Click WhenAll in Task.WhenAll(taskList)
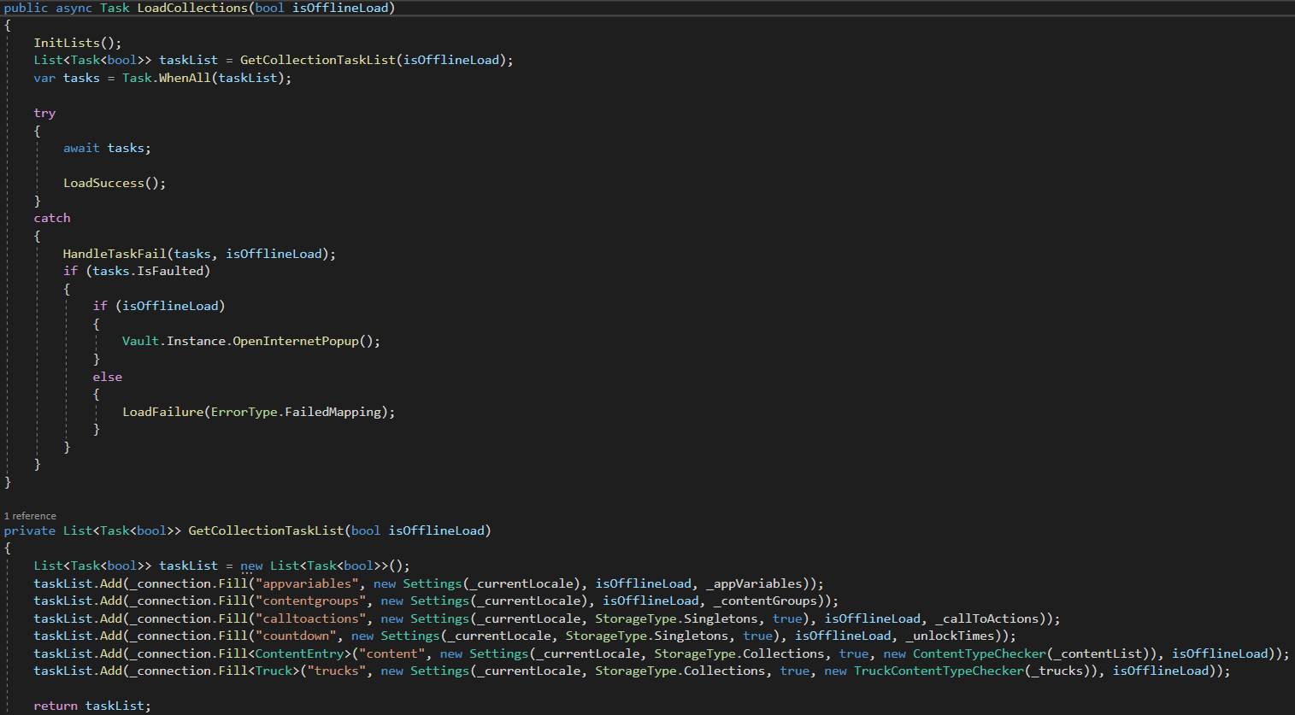The height and width of the screenshot is (715, 1295). pos(185,78)
